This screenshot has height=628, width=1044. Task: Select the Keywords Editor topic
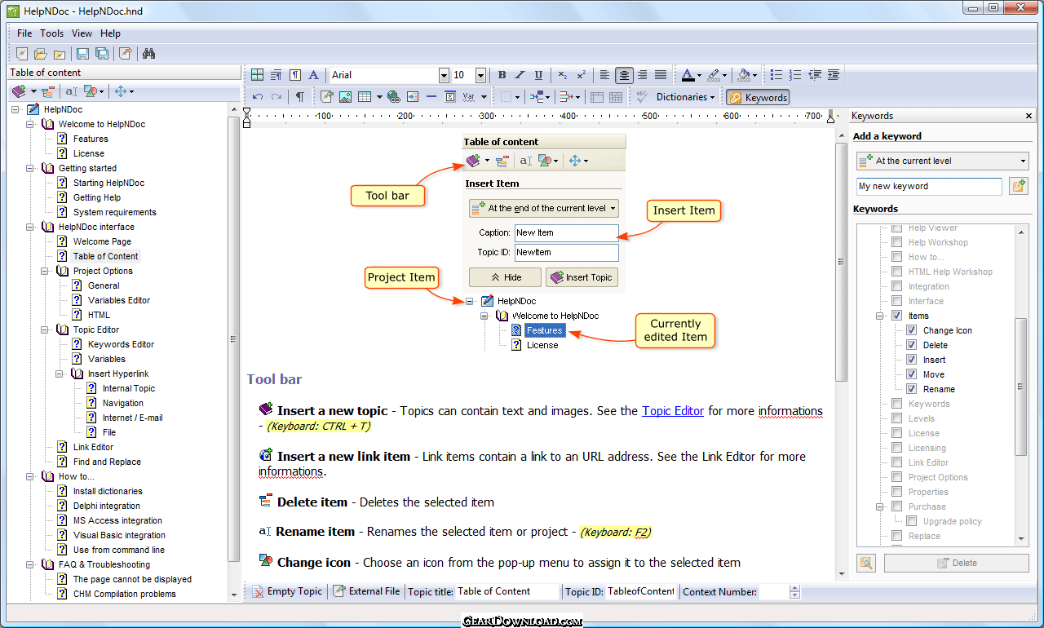click(x=121, y=344)
